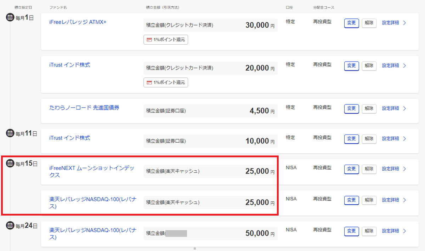Open the iTrust インド株式 link on 毎月11日
This screenshot has width=425, height=251.
(x=70, y=138)
